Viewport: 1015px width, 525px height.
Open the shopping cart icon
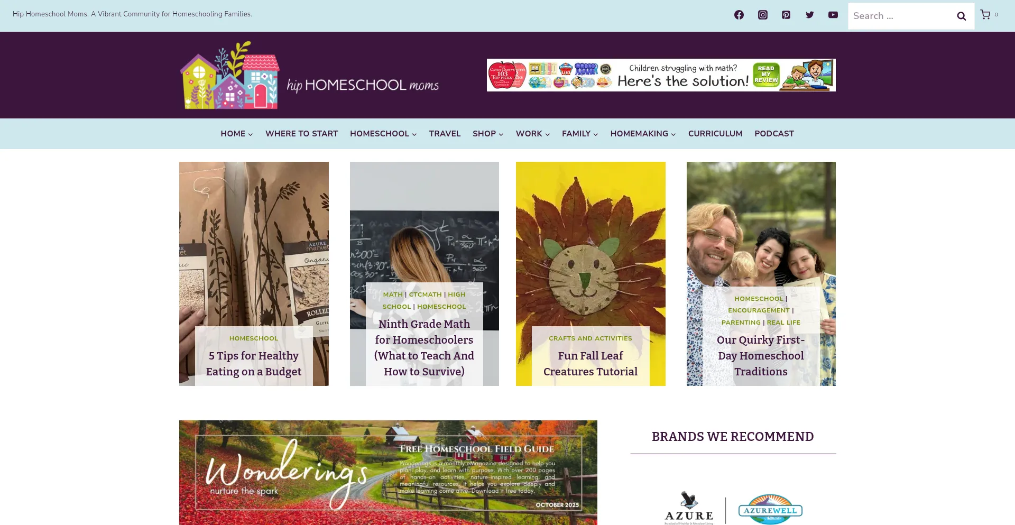pos(985,15)
